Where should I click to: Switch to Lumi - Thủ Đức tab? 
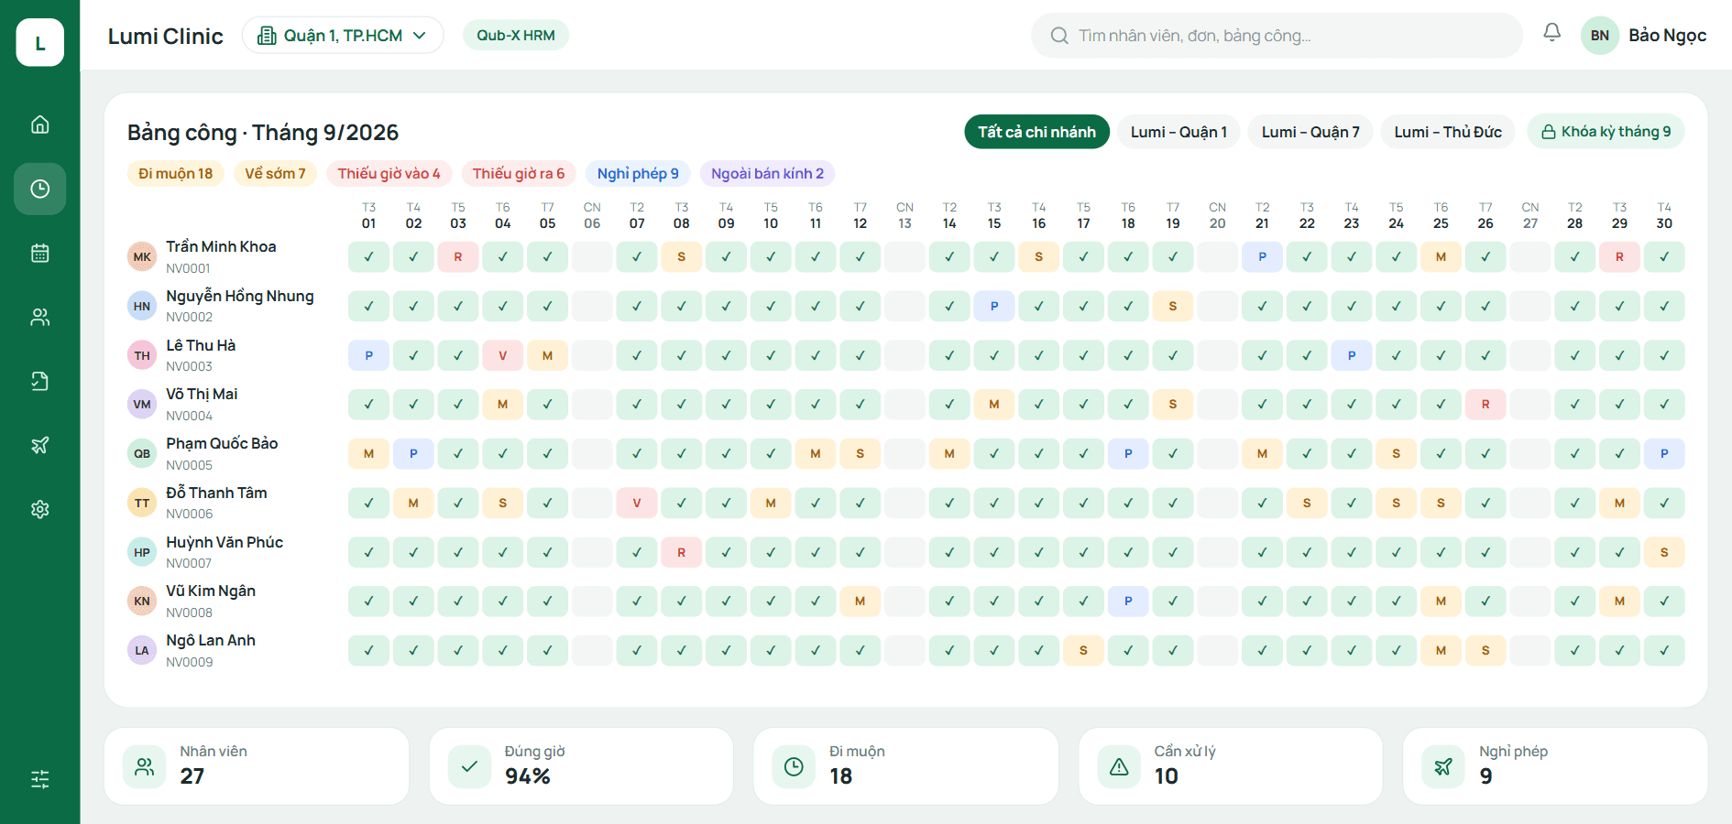click(x=1448, y=132)
